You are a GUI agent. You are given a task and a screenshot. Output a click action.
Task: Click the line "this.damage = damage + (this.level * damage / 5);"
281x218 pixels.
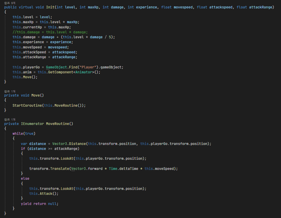[64, 37]
